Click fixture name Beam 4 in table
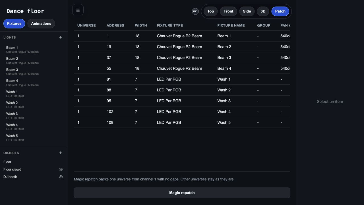 [x=224, y=68]
